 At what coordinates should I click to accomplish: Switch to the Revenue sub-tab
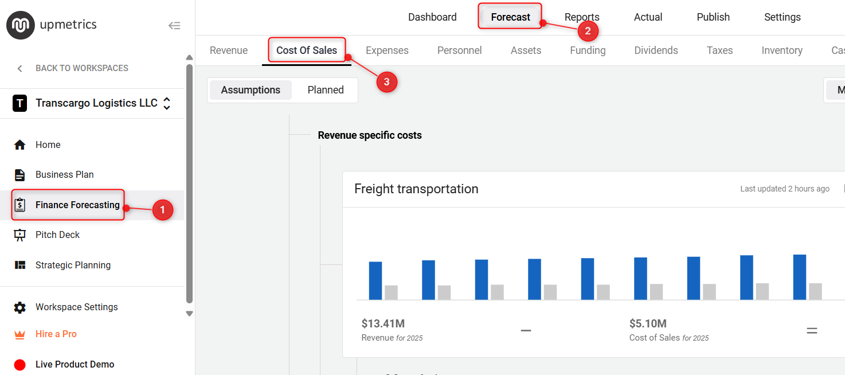tap(229, 50)
